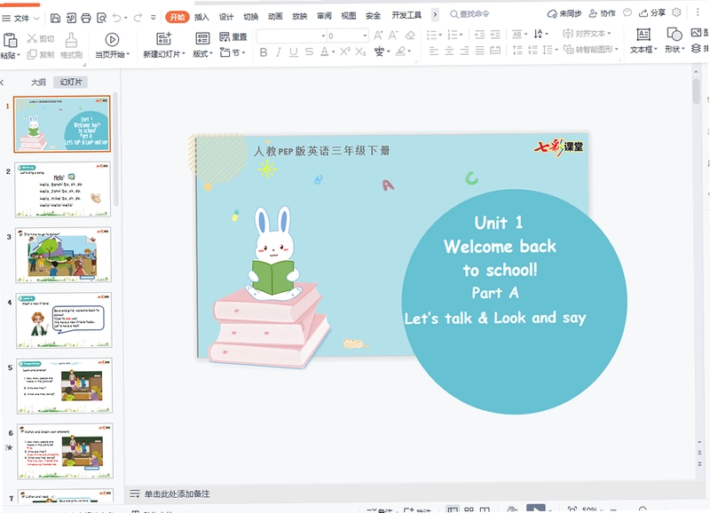Toggle Bold formatting

pos(263,52)
